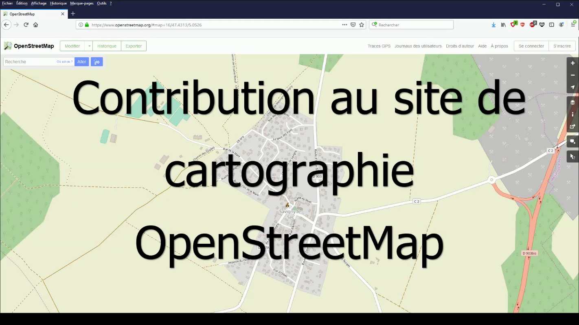Image resolution: width=579 pixels, height=325 pixels.
Task: Show my location on the map
Action: [572, 87]
